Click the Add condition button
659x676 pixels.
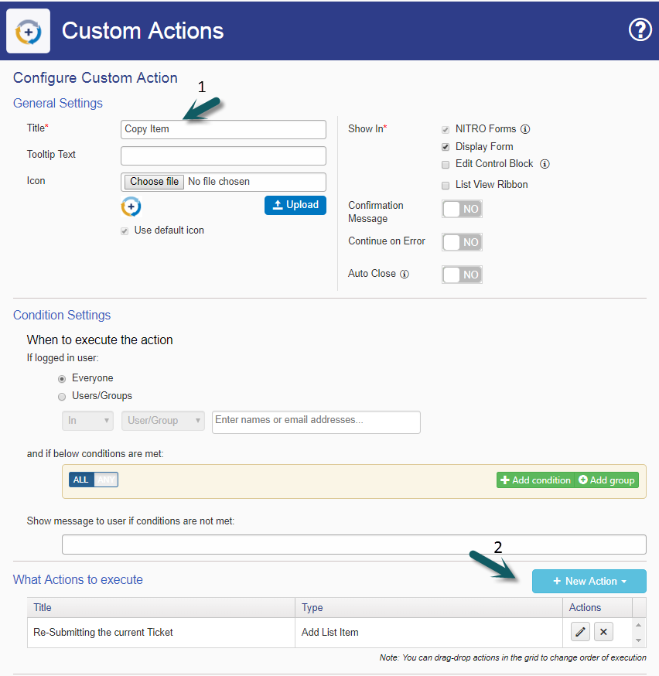(x=535, y=480)
